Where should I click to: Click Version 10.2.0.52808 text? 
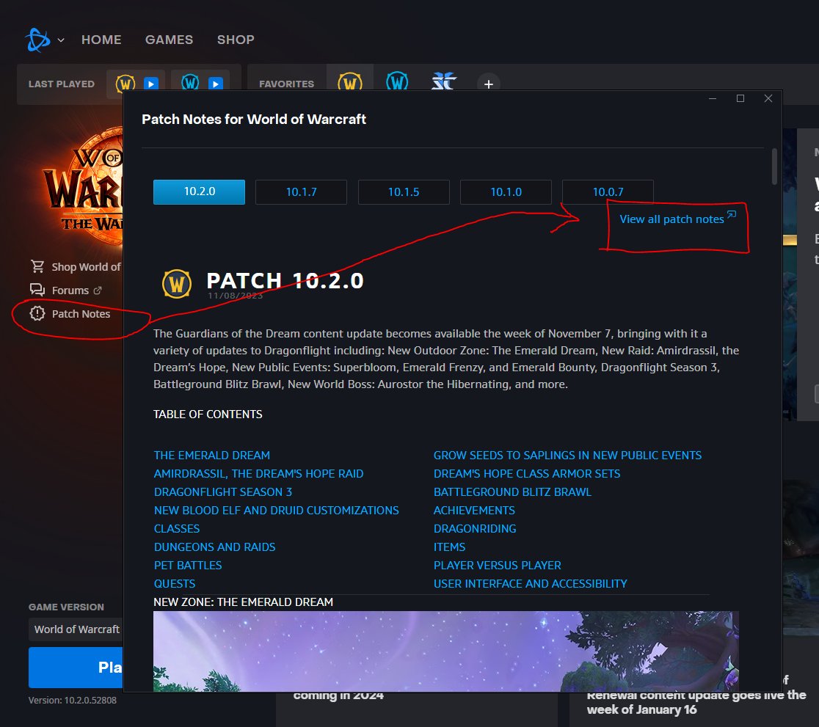click(x=73, y=701)
